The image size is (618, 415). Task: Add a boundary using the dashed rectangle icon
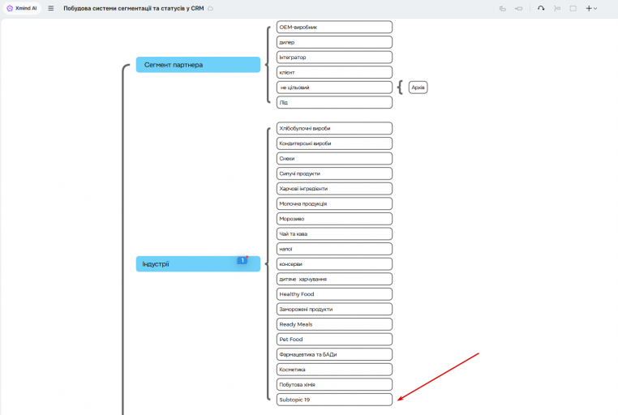pos(573,8)
